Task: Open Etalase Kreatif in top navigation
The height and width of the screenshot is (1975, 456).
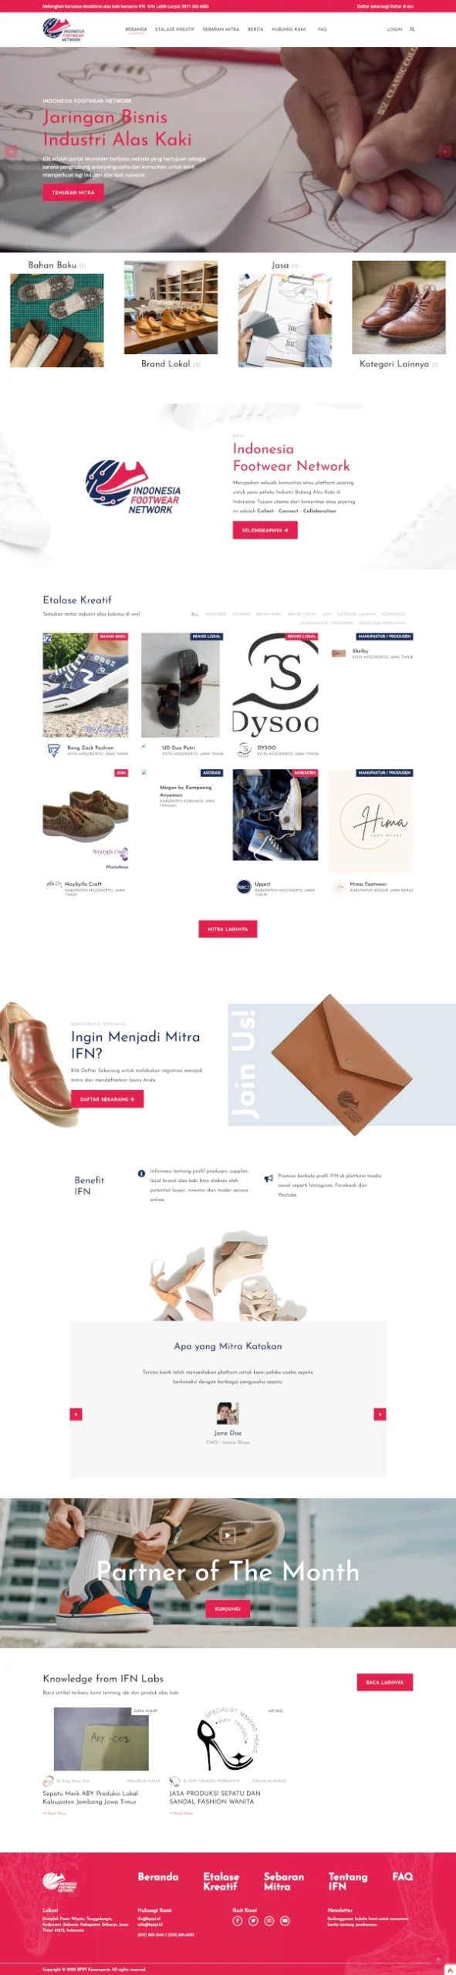Action: pyautogui.click(x=174, y=29)
